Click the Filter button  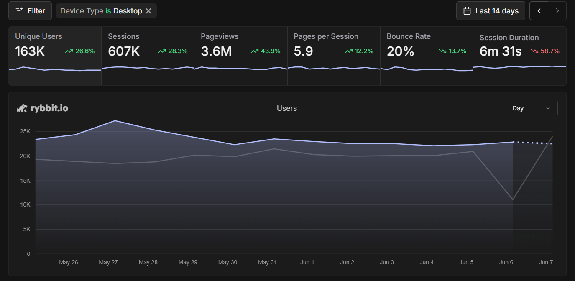(30, 11)
